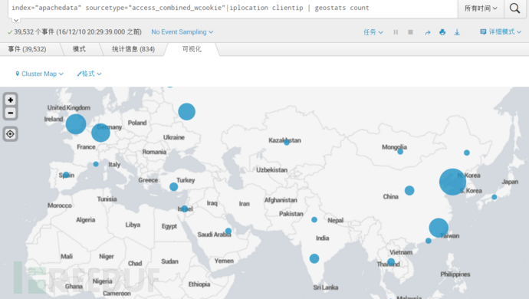Select the cluster bubble over Turkey
The height and width of the screenshot is (299, 529).
click(174, 186)
